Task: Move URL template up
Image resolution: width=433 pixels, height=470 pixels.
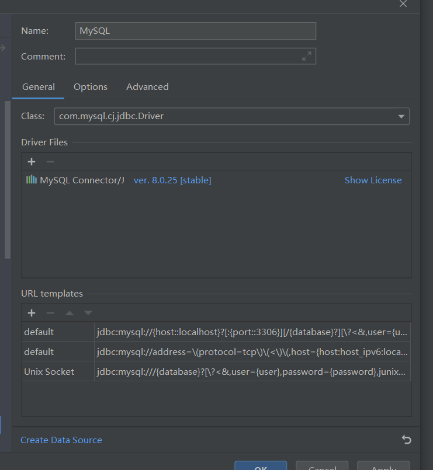Action: (x=69, y=312)
